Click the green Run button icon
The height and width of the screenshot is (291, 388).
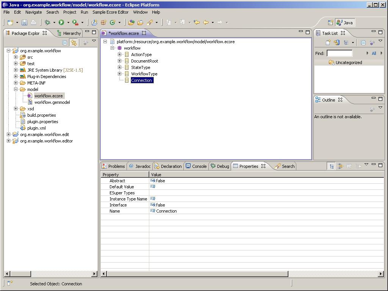pyautogui.click(x=61, y=22)
